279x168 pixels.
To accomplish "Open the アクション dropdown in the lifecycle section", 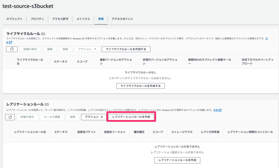I will coord(87,49).
